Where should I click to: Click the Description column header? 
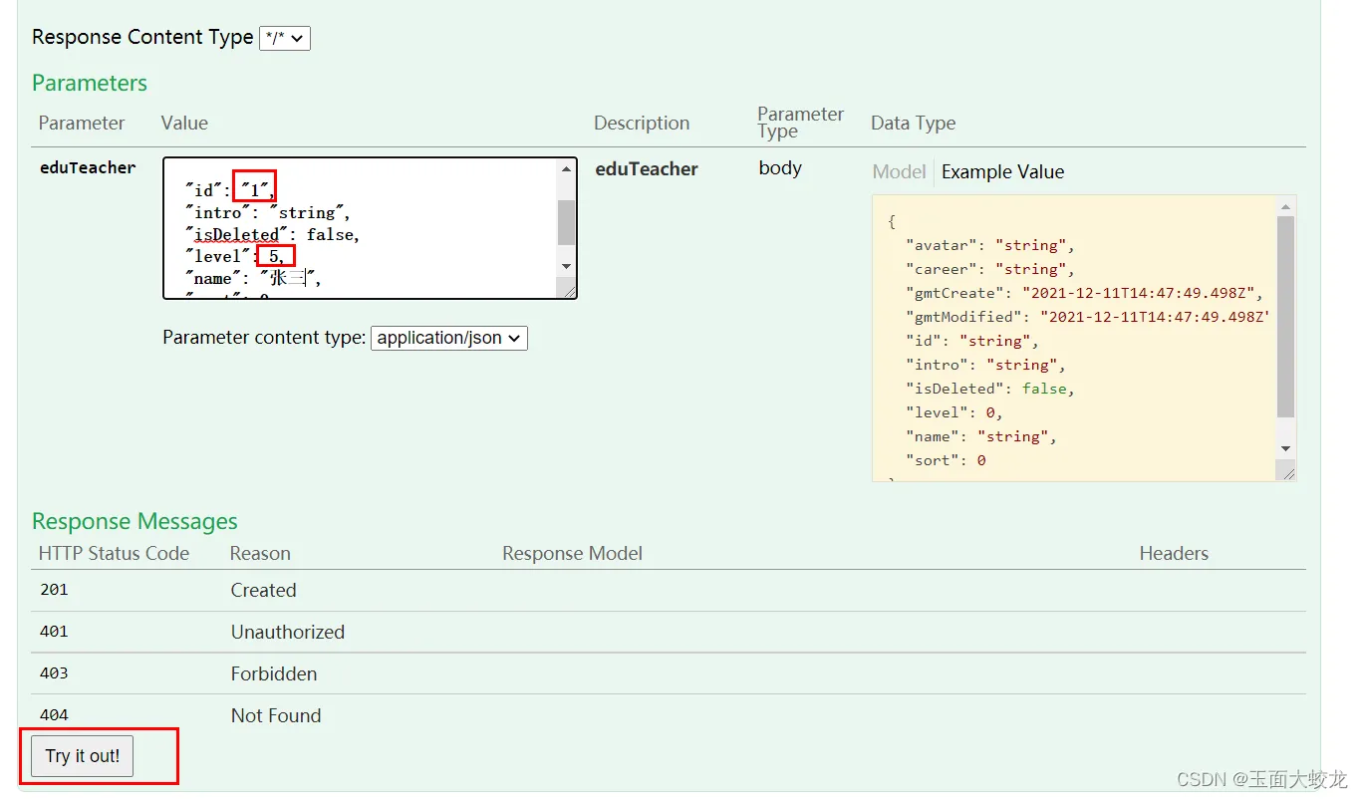[642, 124]
